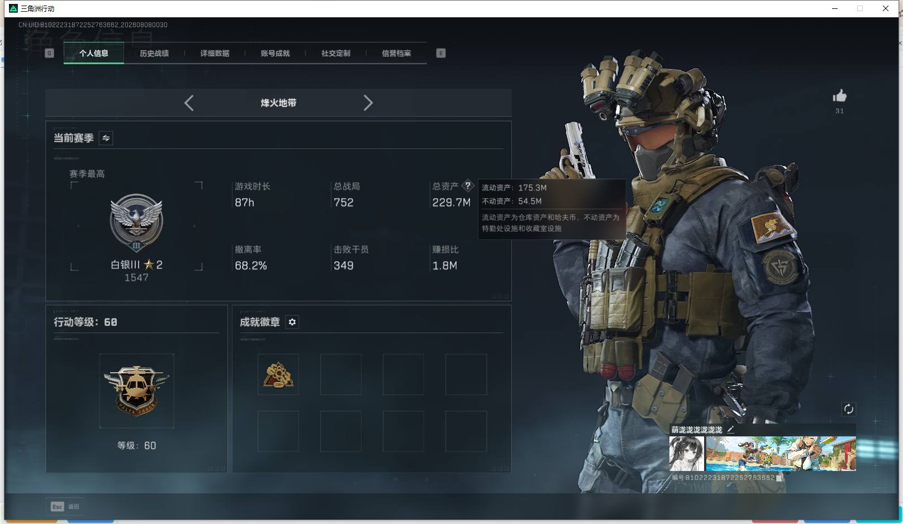Click the helicopter operation level badge
Image resolution: width=903 pixels, height=524 pixels.
pos(136,391)
